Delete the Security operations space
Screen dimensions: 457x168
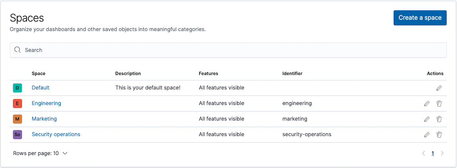pyautogui.click(x=439, y=135)
